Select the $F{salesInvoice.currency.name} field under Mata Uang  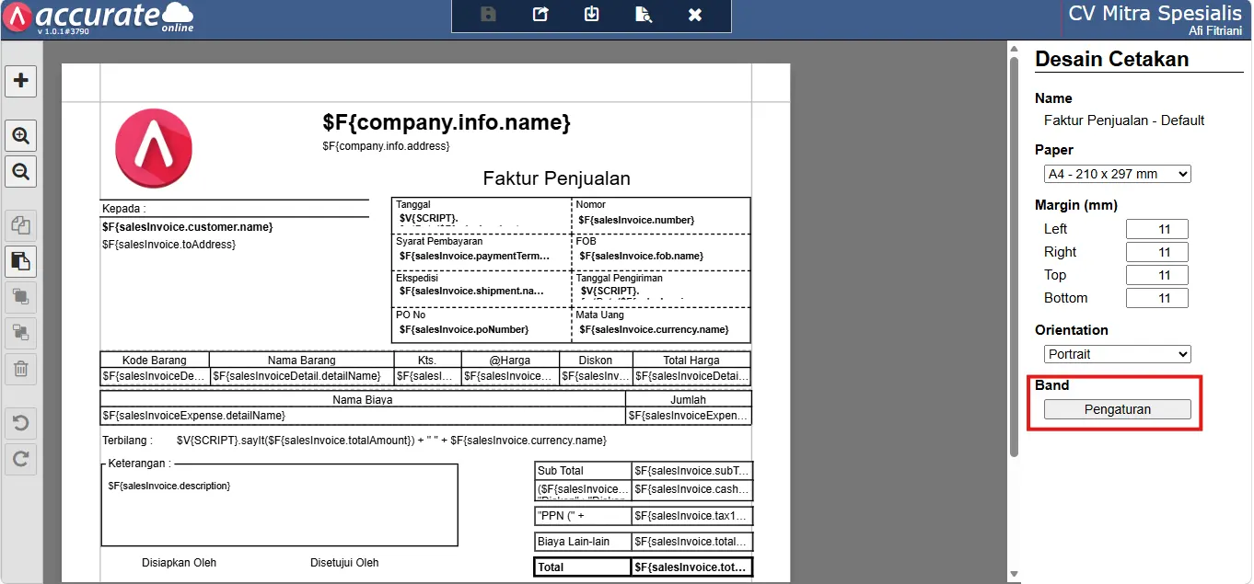tap(654, 329)
